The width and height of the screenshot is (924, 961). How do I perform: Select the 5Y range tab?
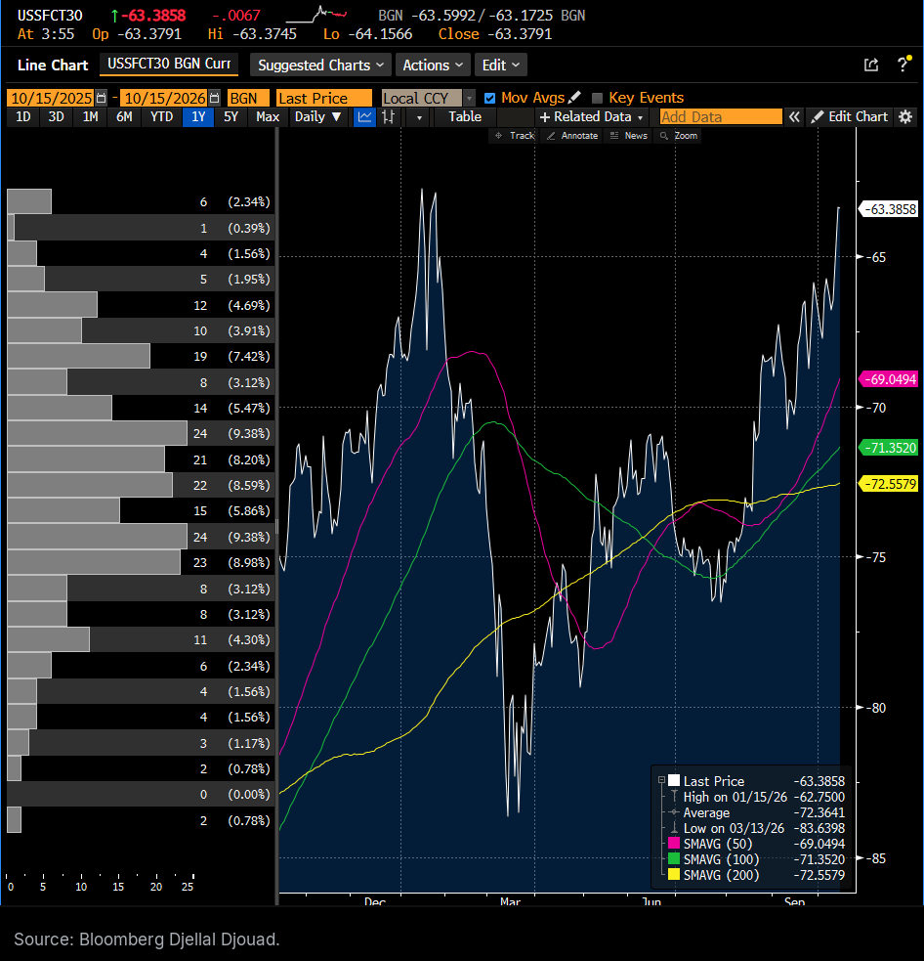(231, 116)
